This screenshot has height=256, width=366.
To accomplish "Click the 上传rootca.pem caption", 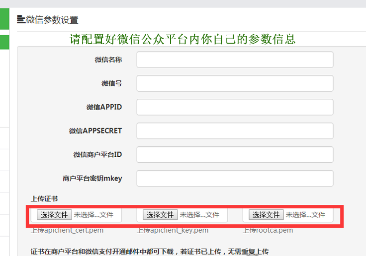I will point(268,230).
